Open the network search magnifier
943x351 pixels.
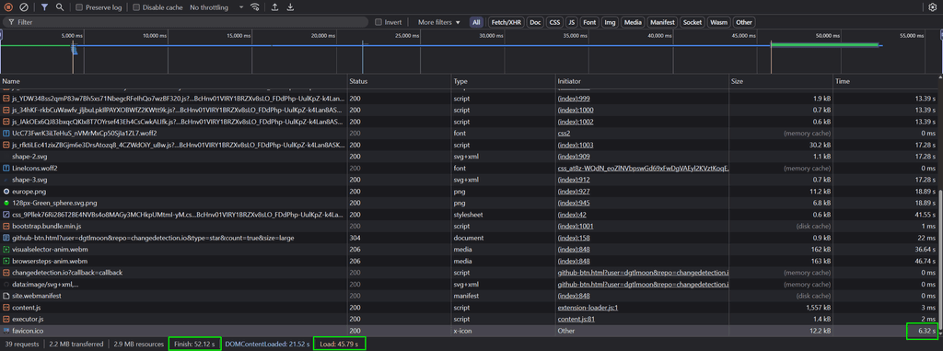[60, 7]
